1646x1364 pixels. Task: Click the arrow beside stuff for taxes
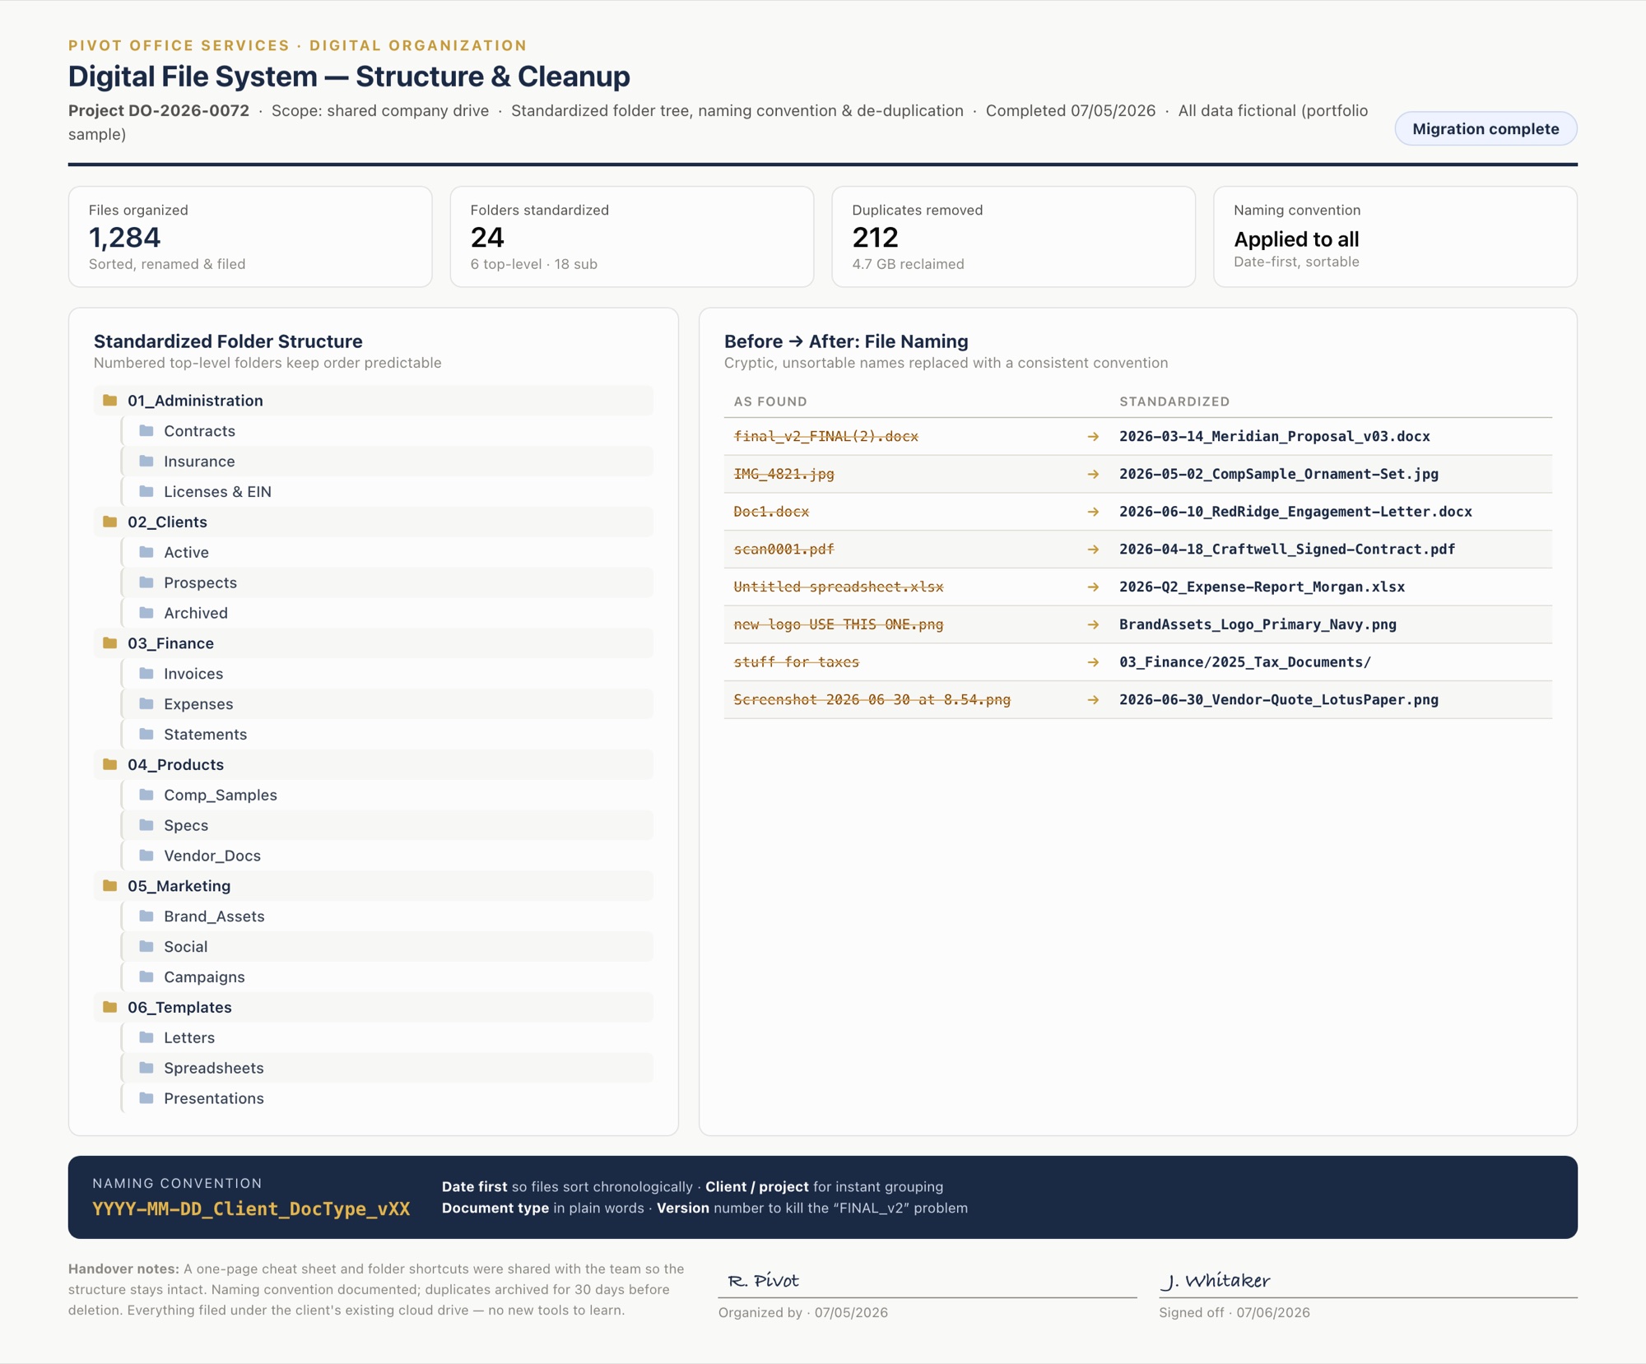point(1093,662)
